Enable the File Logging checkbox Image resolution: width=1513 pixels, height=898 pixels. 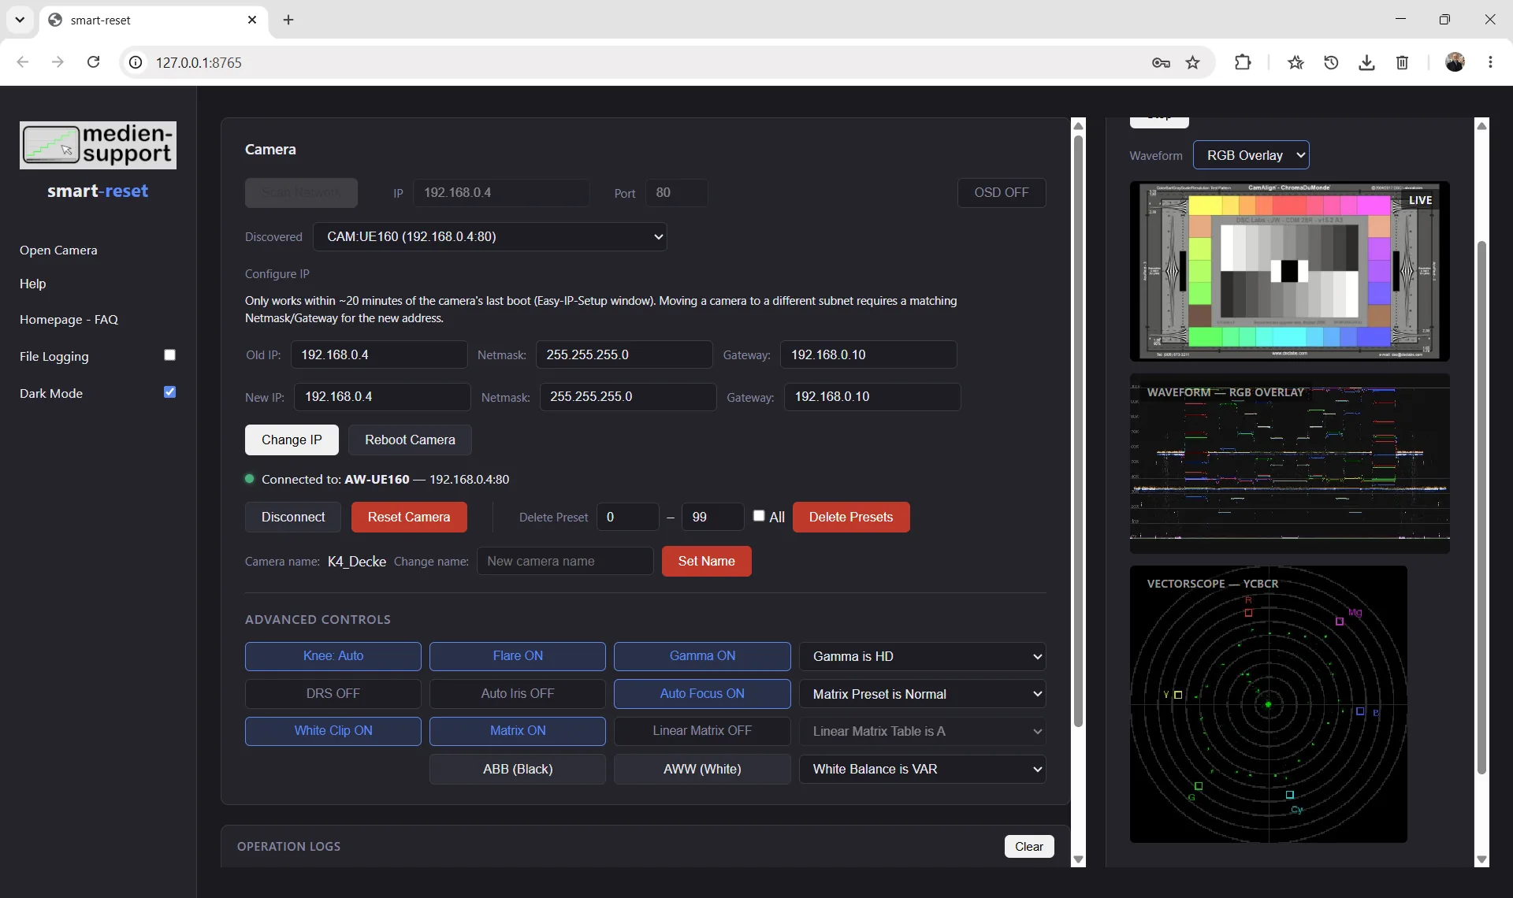tap(169, 355)
